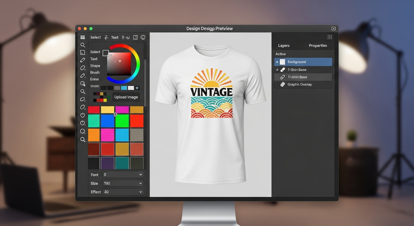This screenshot has height=226, width=414.
Task: Open the grid view icon at toolbar top
Action: pyautogui.click(x=83, y=37)
